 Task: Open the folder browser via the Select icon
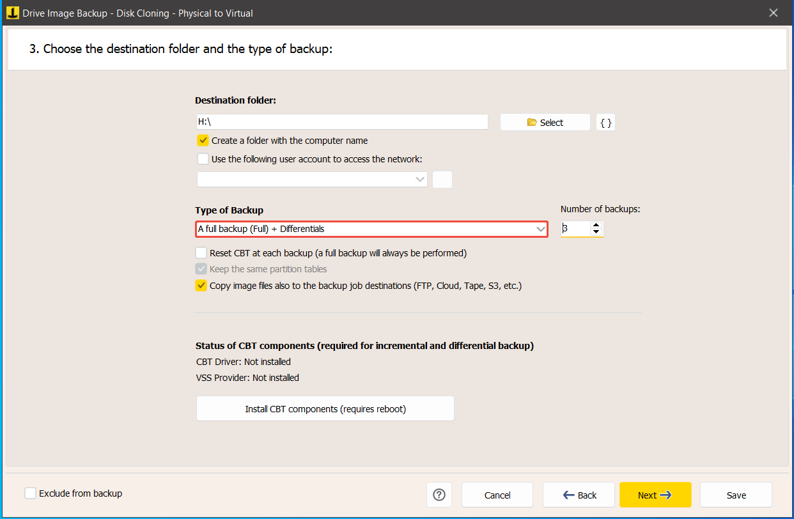pos(545,122)
